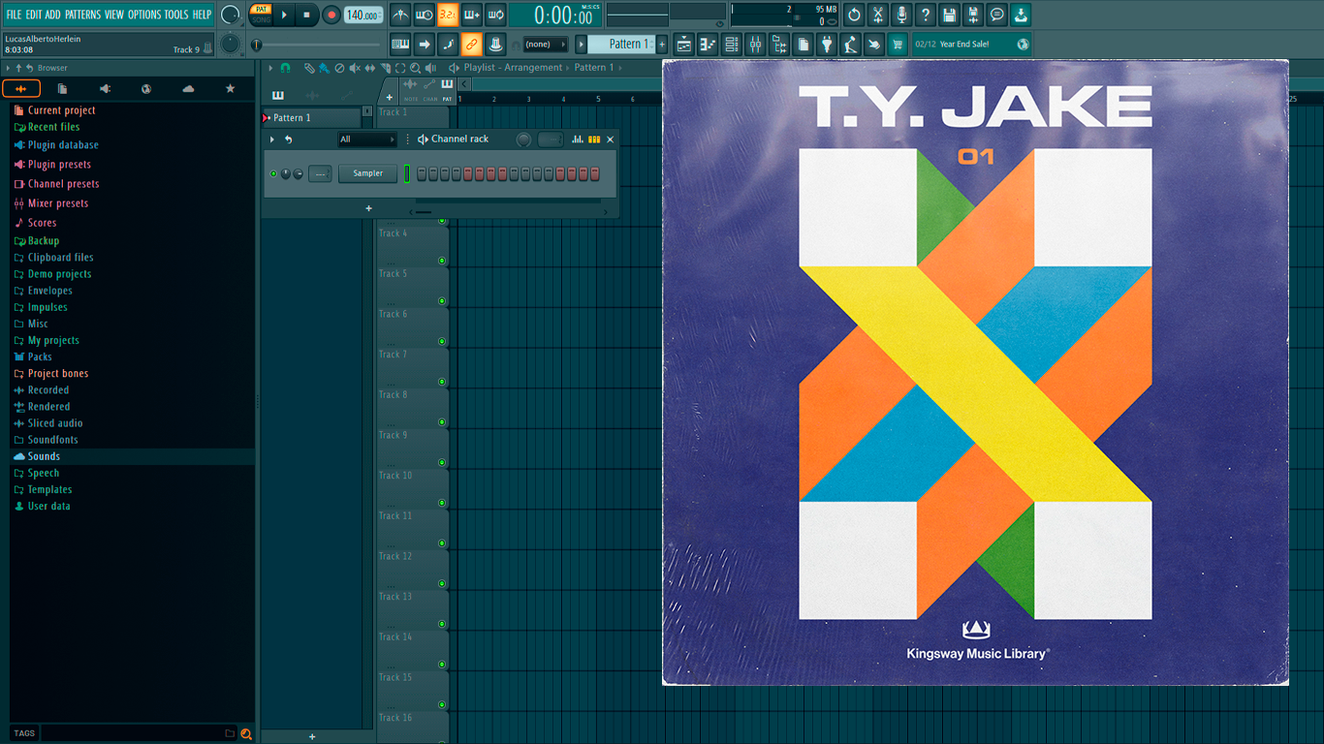Toggle the Track 5 mute switch in the playlist
This screenshot has width=1324, height=744.
442,301
